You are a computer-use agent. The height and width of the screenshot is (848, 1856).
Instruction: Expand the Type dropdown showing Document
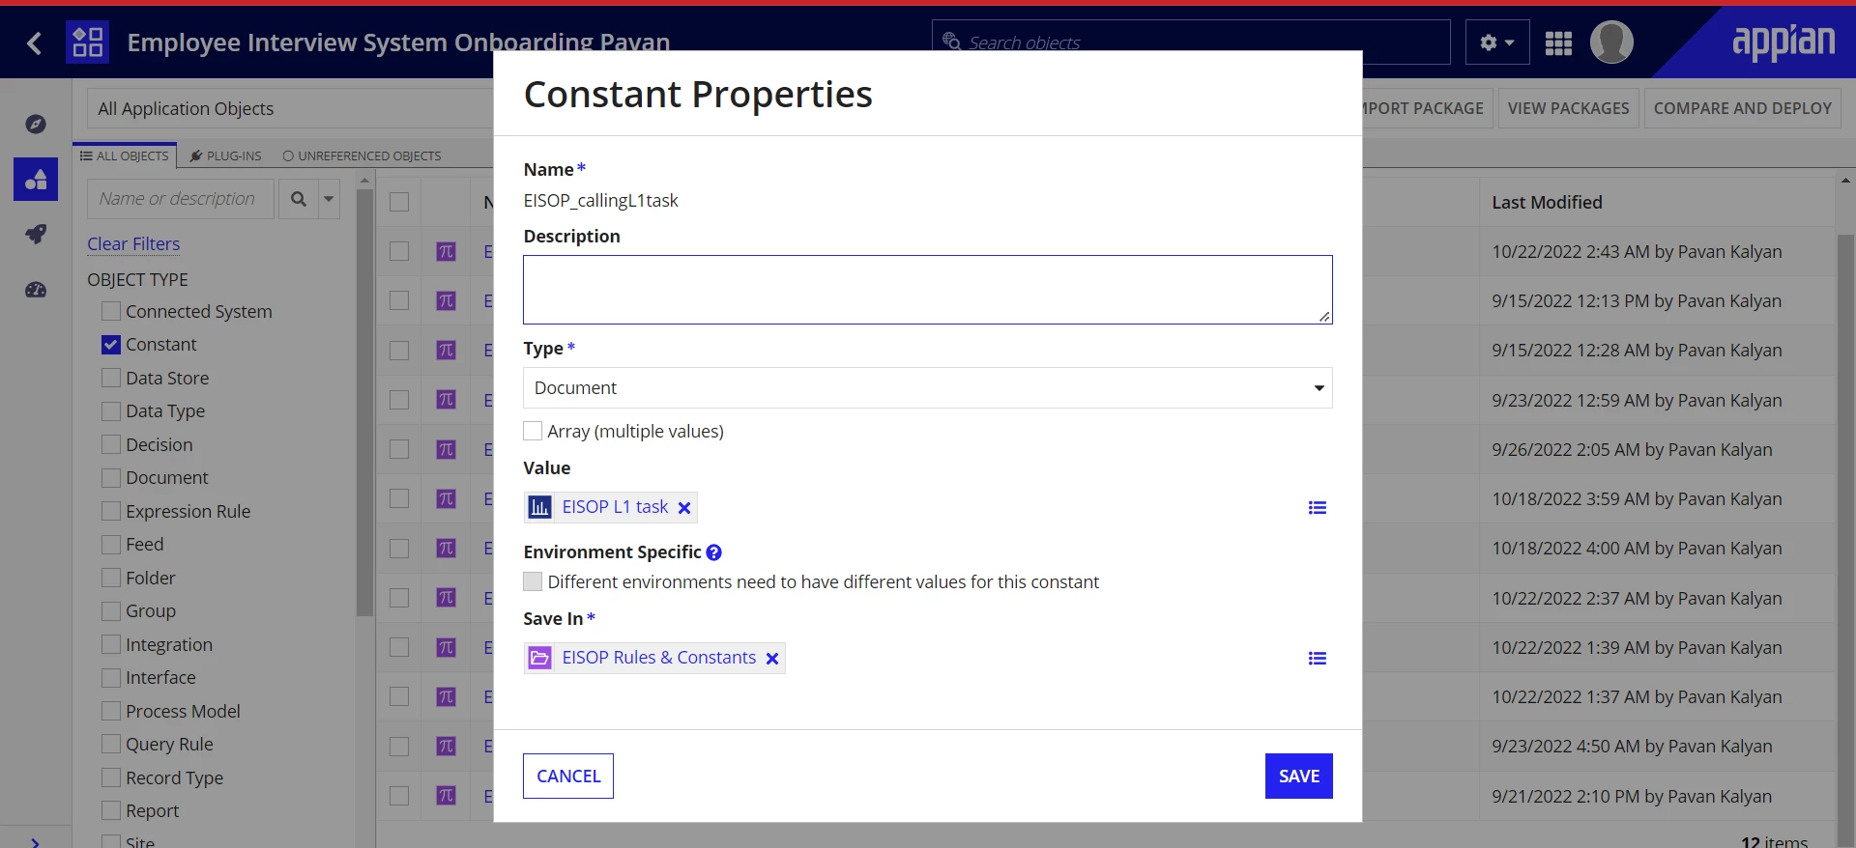point(927,388)
